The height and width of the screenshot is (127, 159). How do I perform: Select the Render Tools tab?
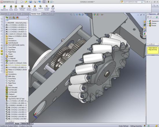36,14
